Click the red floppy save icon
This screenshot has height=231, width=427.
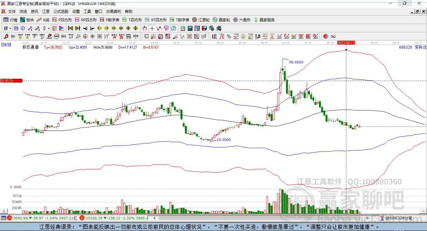pos(204,28)
